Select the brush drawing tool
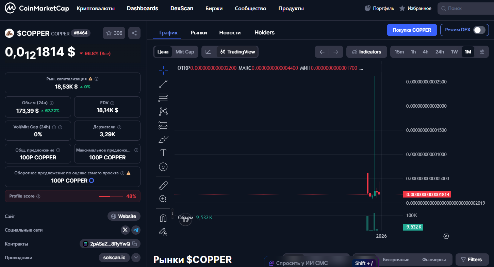The image size is (494, 267). [x=163, y=139]
